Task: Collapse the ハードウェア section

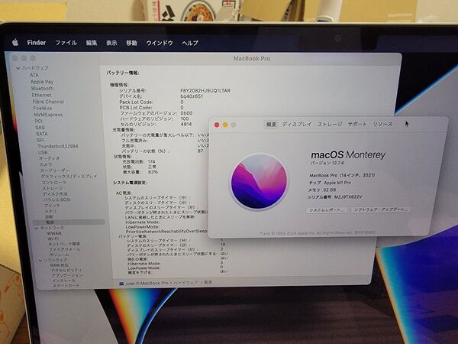Action: point(18,68)
